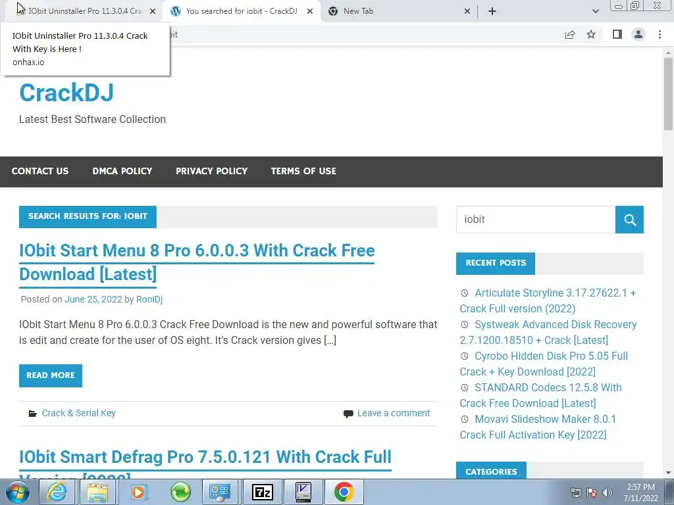Expand the tab search dropdown arrow
The width and height of the screenshot is (674, 505).
point(595,12)
